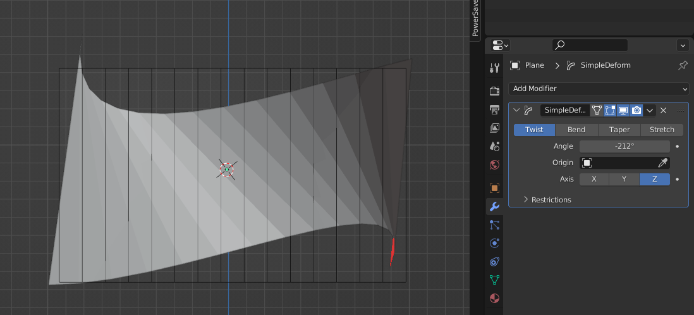Set deform axis to X
This screenshot has height=315, width=694.
[594, 179]
